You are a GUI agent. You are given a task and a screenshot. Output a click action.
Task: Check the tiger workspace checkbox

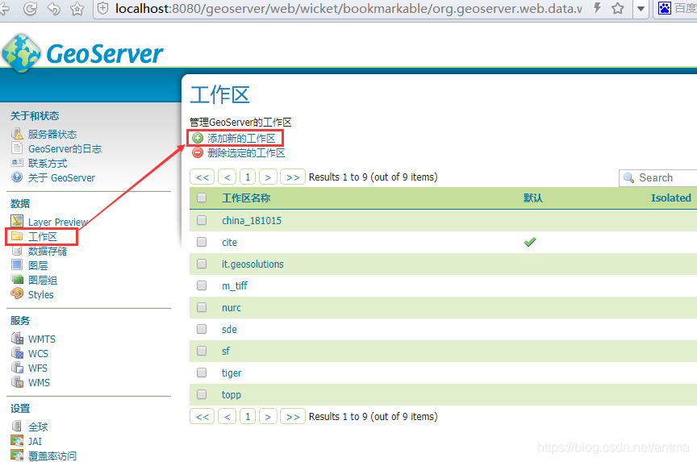click(x=202, y=373)
